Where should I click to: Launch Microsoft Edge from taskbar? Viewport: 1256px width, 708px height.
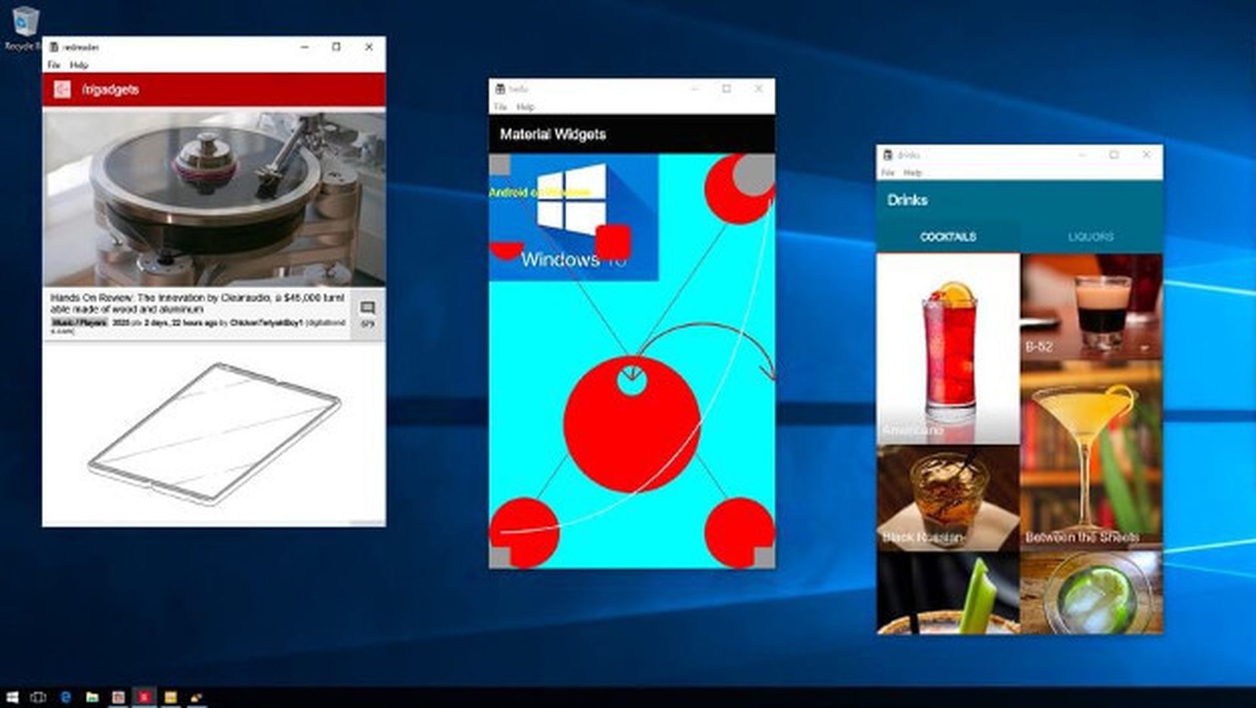(x=65, y=697)
